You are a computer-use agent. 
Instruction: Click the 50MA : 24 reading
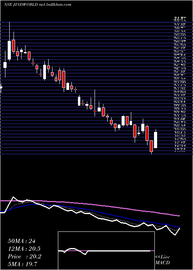click(22, 241)
